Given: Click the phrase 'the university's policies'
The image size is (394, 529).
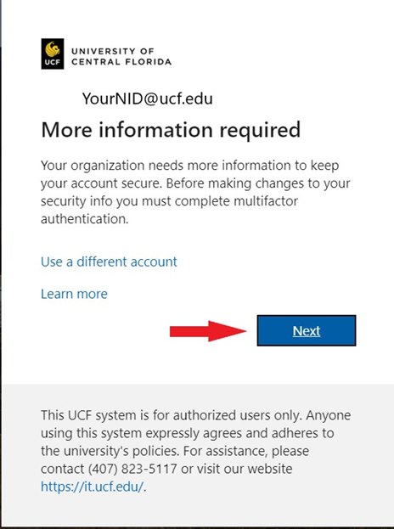Looking at the screenshot, I should pos(110,451).
